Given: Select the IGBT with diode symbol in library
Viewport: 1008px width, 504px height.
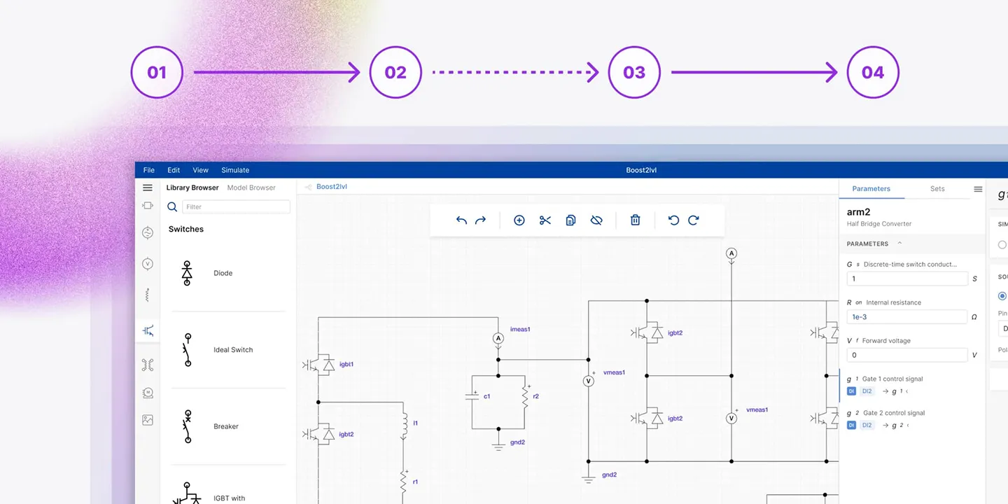Looking at the screenshot, I should tap(185, 493).
